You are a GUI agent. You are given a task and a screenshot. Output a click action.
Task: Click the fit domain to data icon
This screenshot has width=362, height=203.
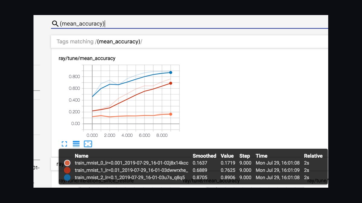pos(88,144)
